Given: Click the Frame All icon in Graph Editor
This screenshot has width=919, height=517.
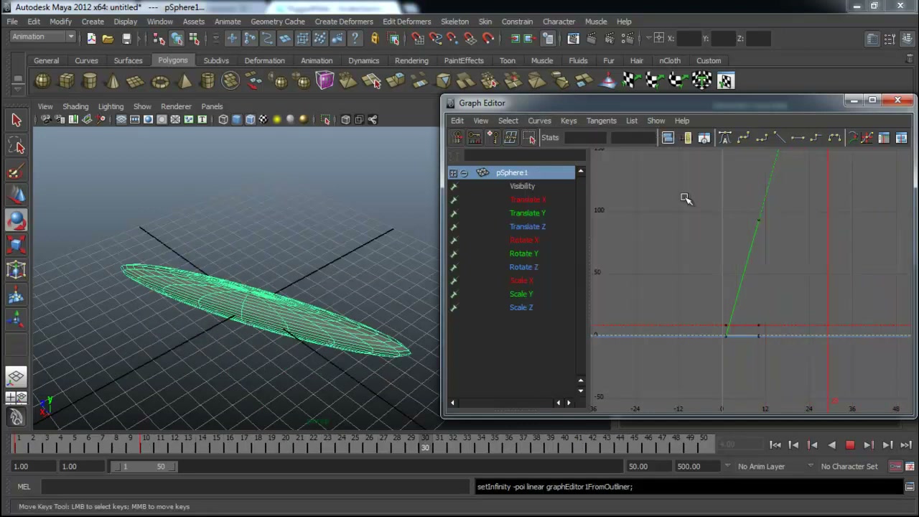Looking at the screenshot, I should [668, 138].
